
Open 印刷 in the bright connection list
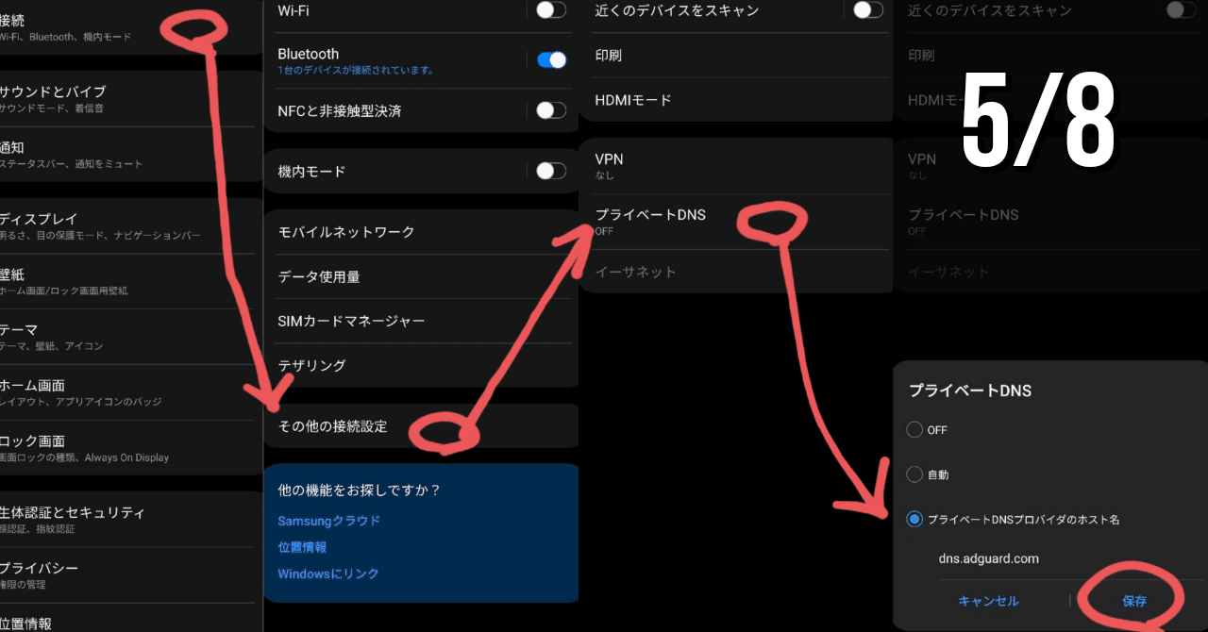736,56
